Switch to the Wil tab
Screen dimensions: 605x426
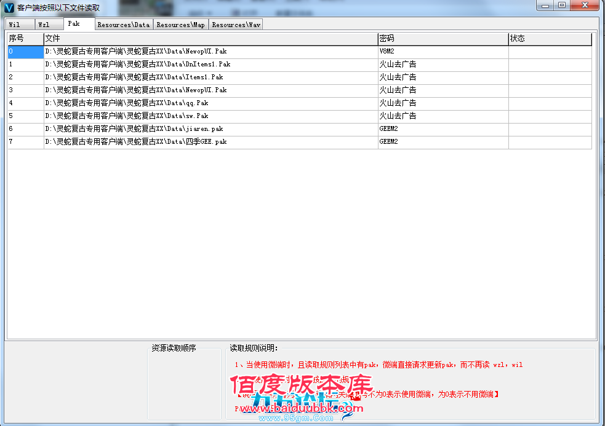pyautogui.click(x=18, y=25)
